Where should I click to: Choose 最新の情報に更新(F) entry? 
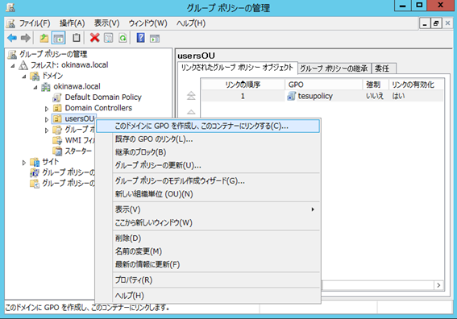pos(208,264)
